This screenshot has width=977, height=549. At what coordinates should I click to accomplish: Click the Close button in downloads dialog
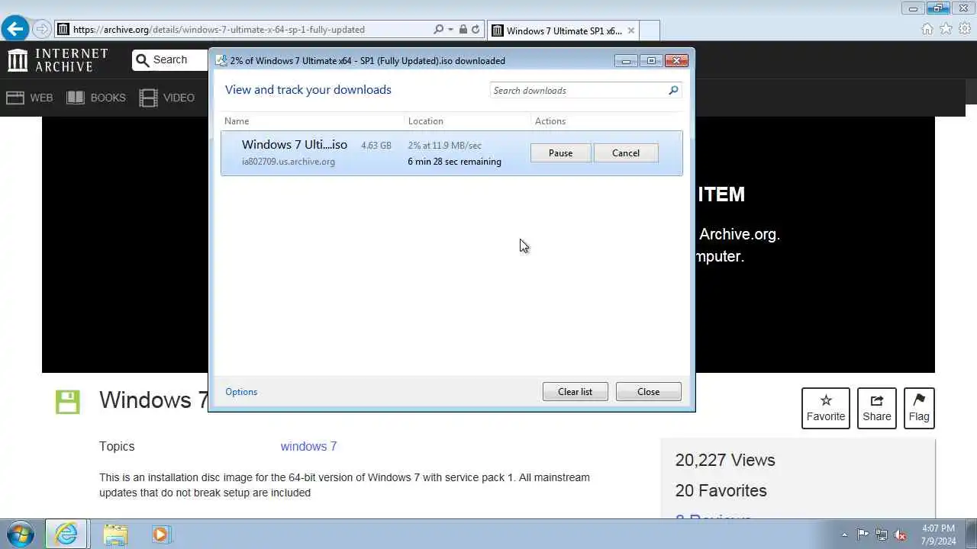pyautogui.click(x=648, y=392)
